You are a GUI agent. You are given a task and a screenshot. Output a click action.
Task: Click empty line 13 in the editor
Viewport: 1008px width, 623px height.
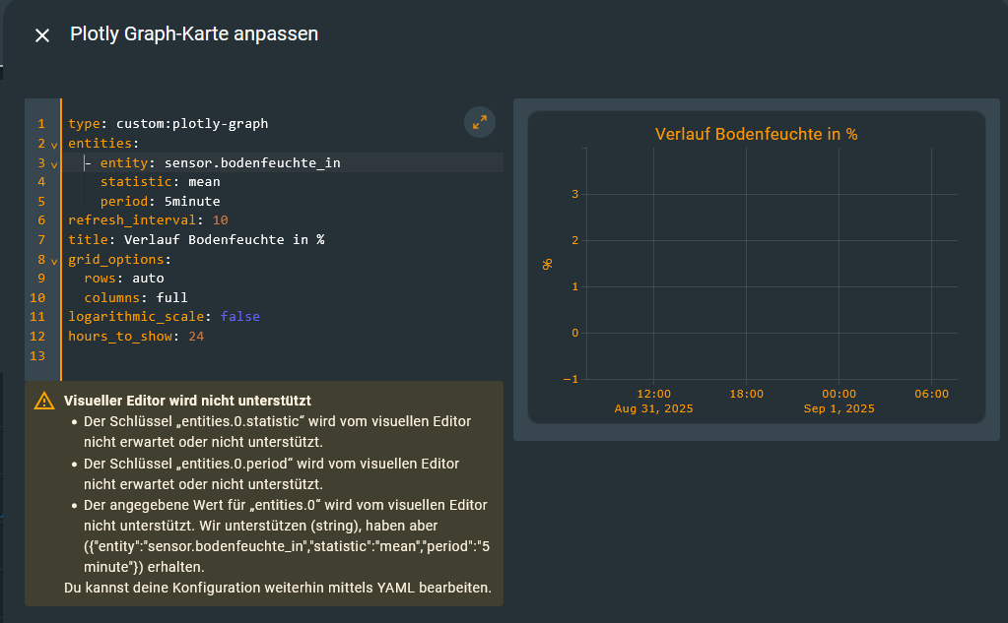pos(276,356)
